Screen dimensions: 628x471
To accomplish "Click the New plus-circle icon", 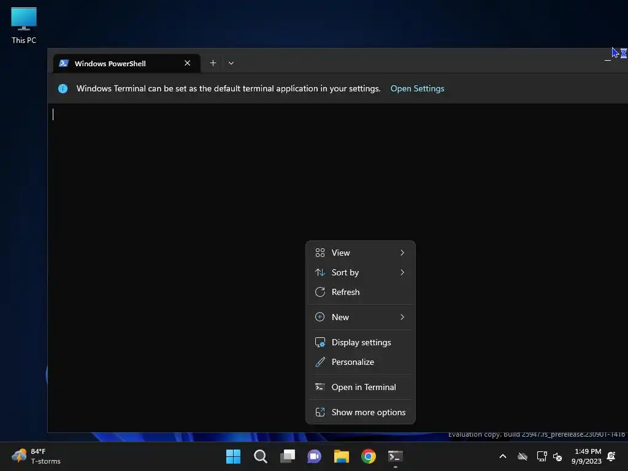I will coord(320,317).
